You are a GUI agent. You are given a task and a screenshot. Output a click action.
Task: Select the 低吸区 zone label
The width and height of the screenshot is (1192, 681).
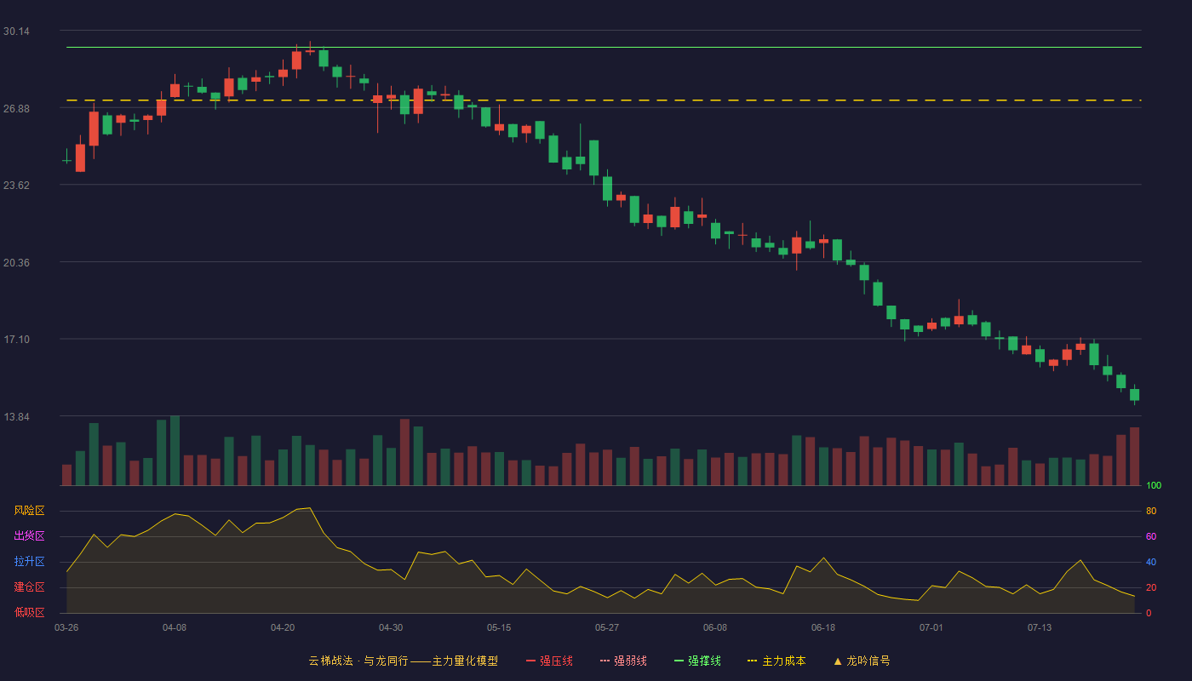[x=29, y=612]
